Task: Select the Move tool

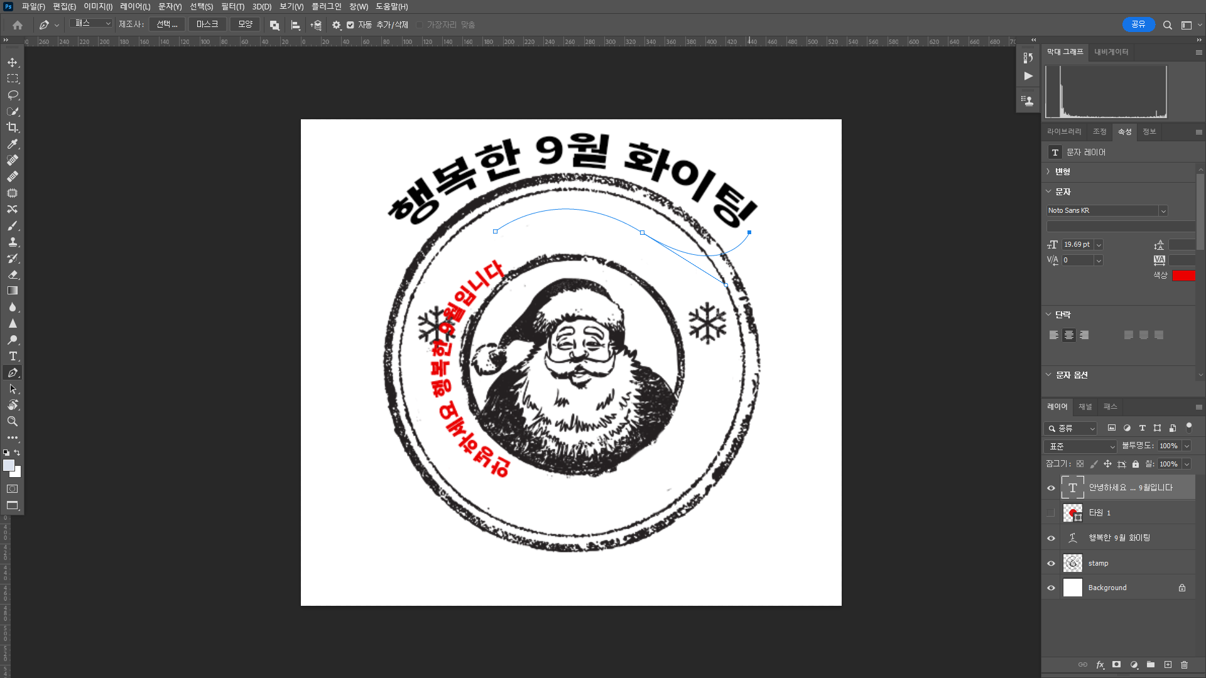Action: [13, 62]
